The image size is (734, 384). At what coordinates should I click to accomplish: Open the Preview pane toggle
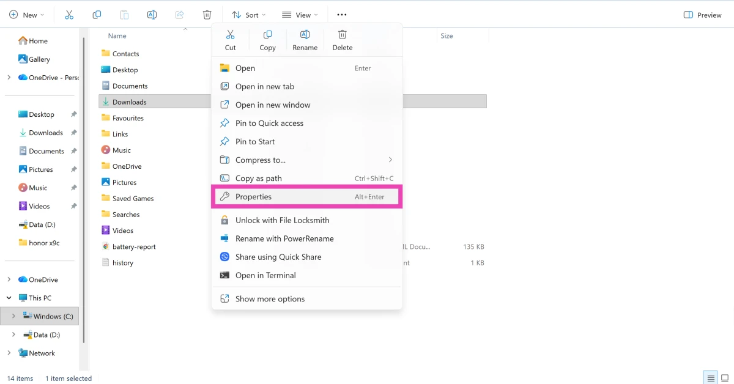702,14
